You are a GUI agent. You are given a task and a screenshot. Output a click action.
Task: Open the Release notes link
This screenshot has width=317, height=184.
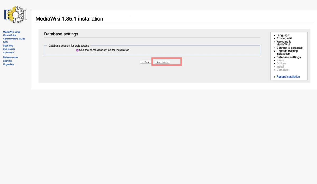pos(11,57)
